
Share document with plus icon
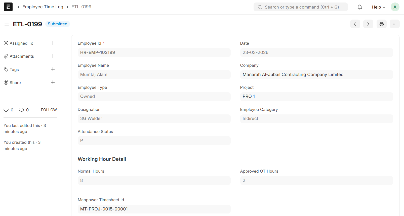(x=53, y=83)
